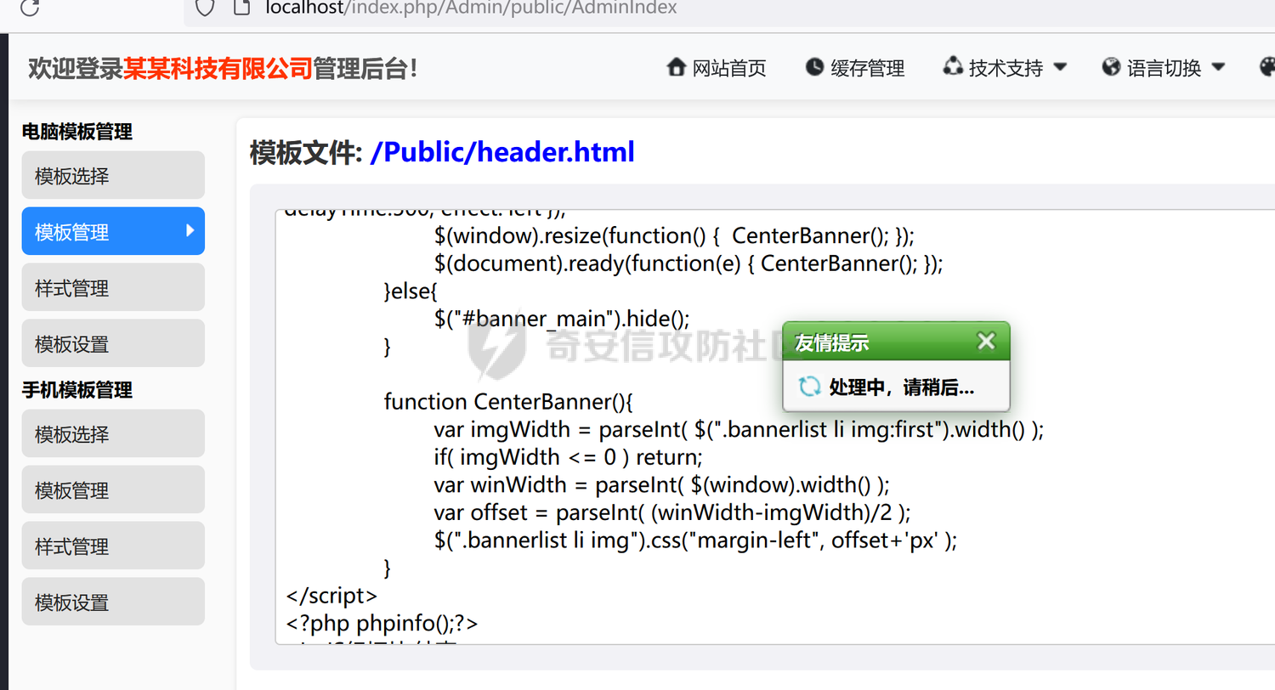Close the 友情提示 dialog

[x=986, y=342]
